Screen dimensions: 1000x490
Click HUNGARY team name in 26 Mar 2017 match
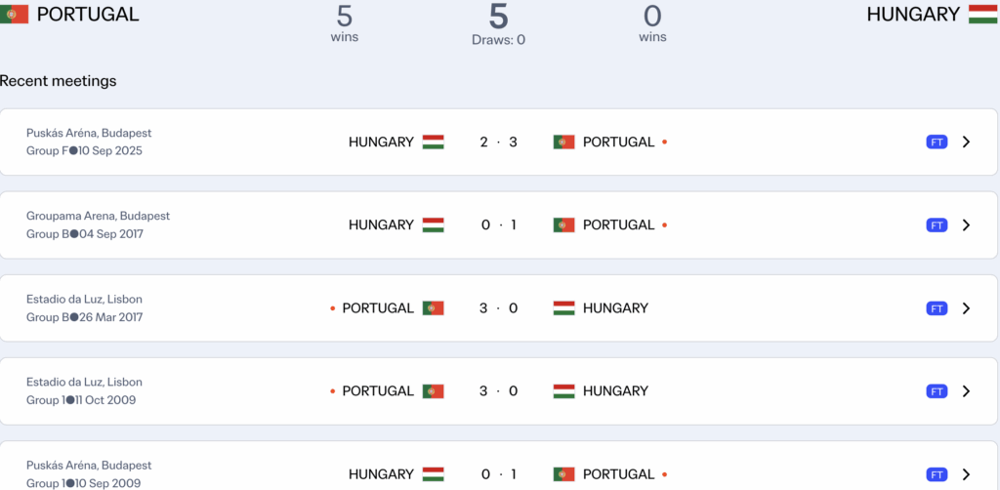615,308
